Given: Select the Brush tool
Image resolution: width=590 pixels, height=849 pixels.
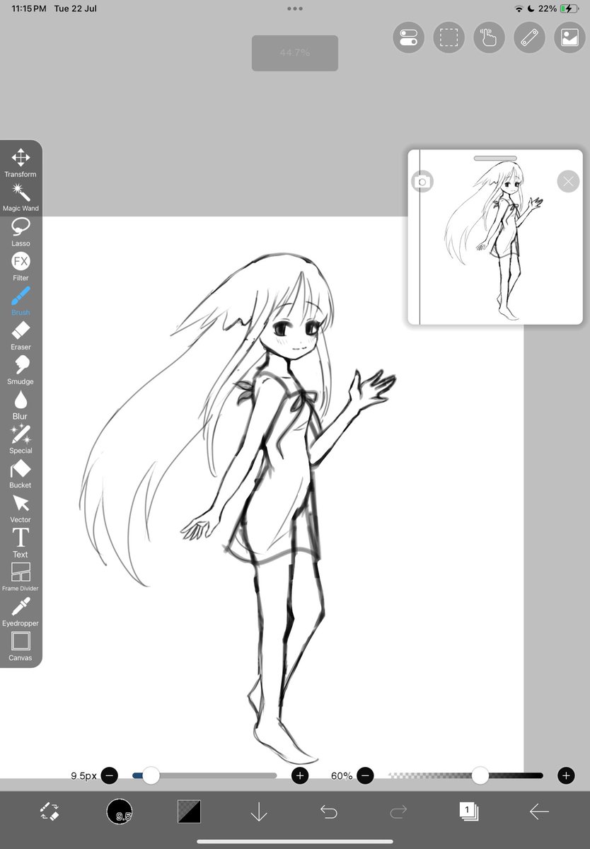Looking at the screenshot, I should pos(21,301).
